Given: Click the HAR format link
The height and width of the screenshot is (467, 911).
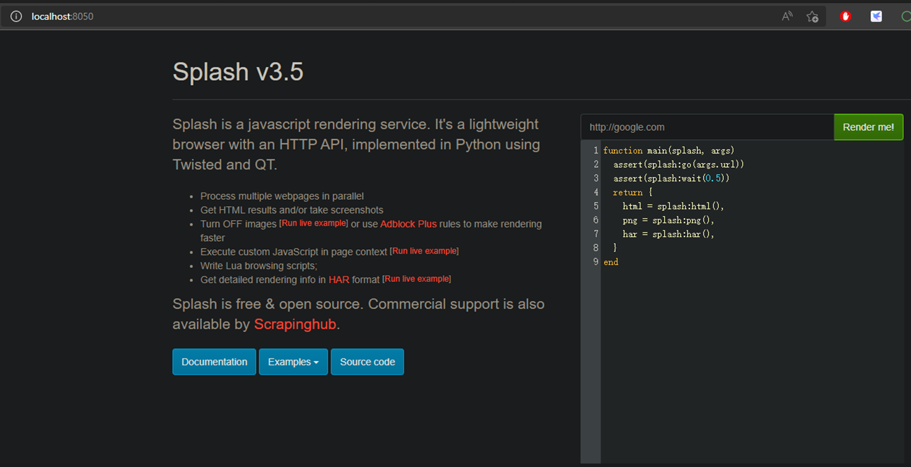Looking at the screenshot, I should point(338,279).
